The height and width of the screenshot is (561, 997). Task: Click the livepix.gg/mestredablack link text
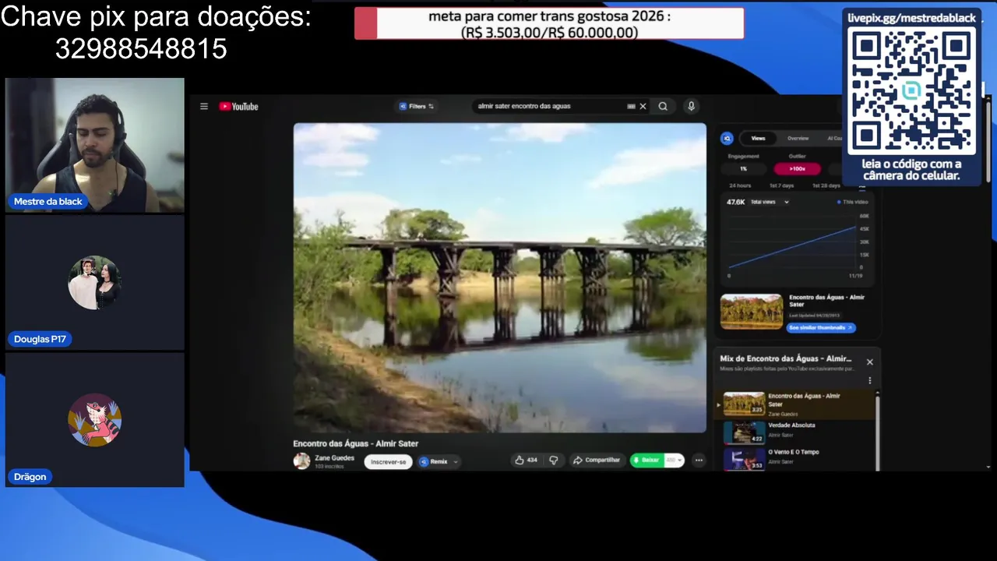pos(911,18)
